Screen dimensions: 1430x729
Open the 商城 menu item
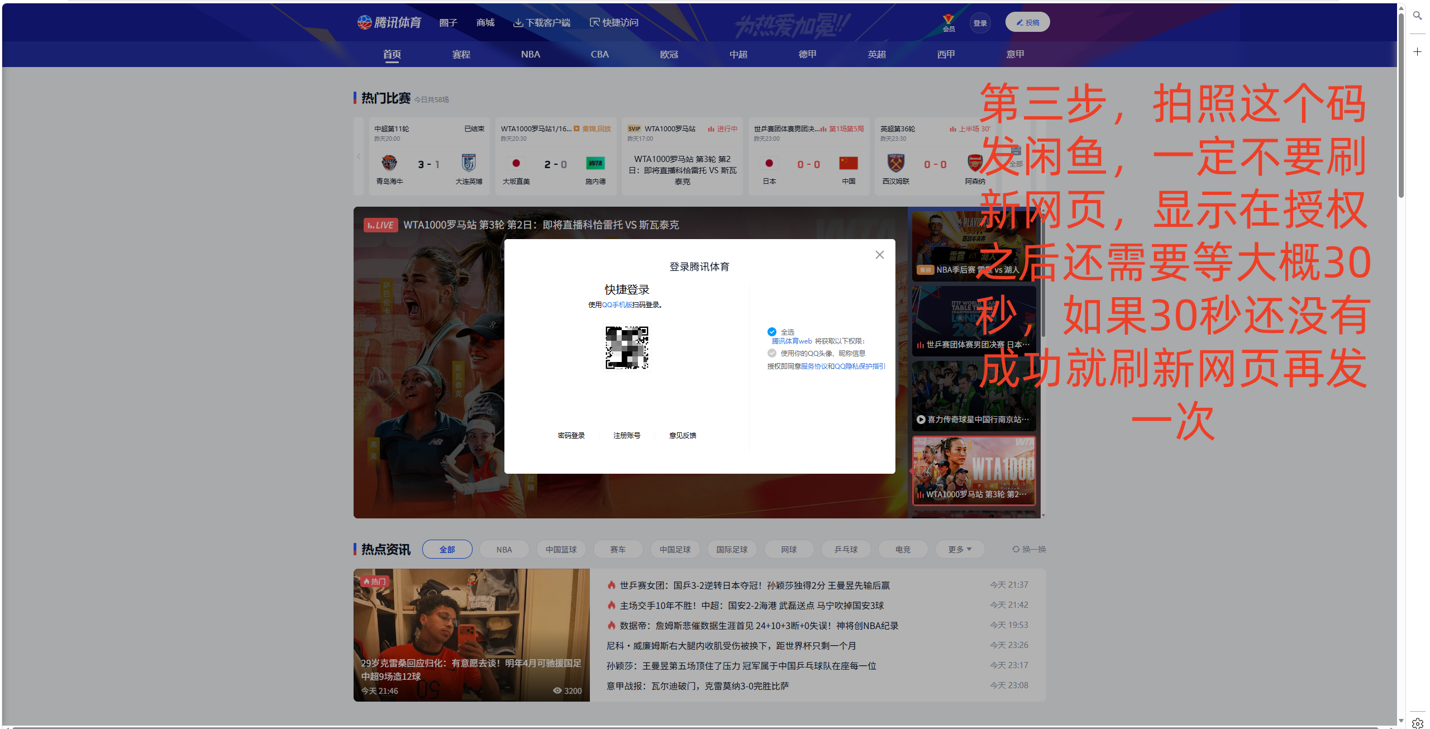[x=485, y=22]
